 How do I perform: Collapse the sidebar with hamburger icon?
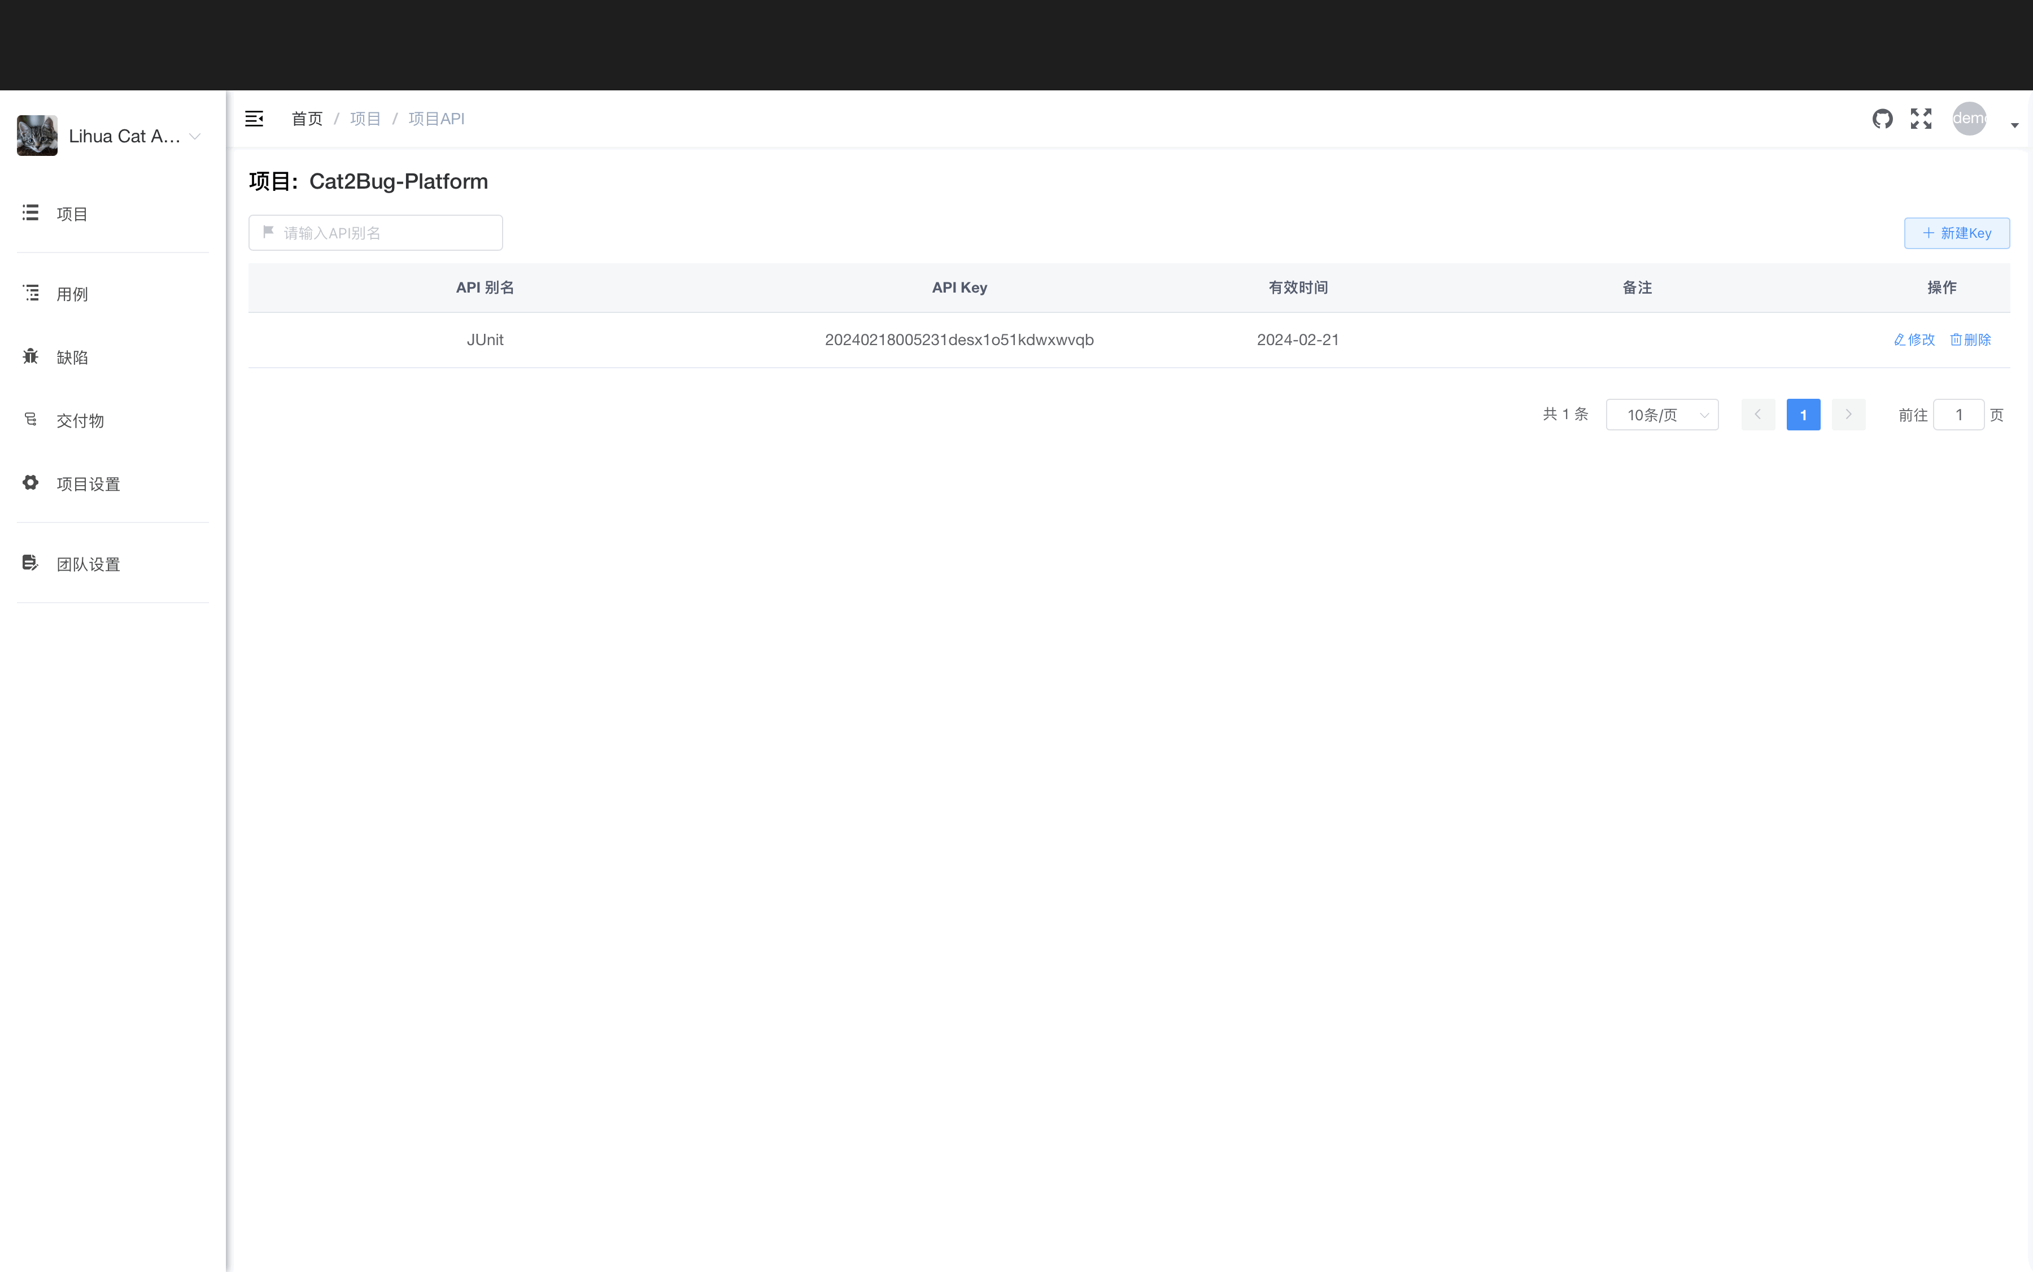254,119
